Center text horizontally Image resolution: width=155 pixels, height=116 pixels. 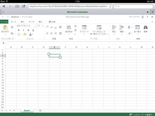tap(51, 34)
